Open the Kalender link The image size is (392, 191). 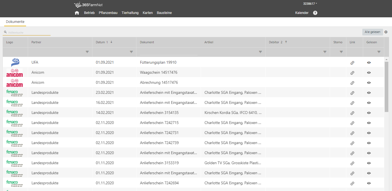click(x=302, y=13)
